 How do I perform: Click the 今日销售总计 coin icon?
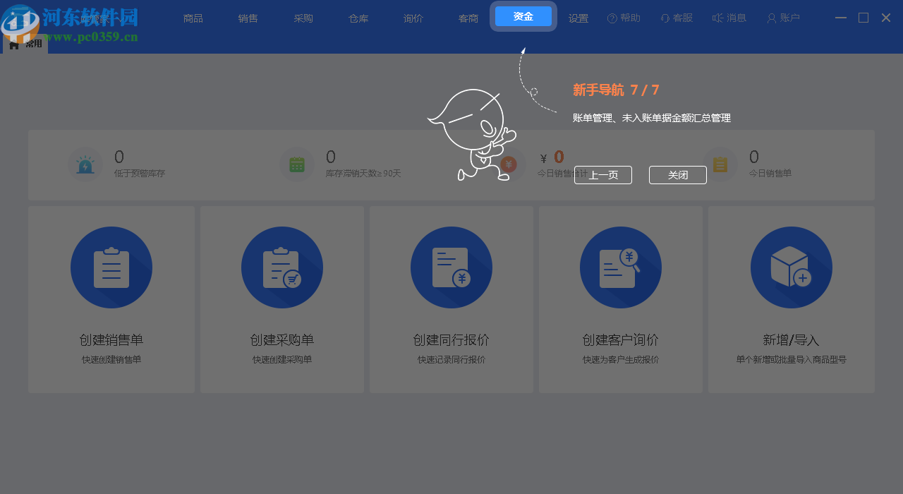(507, 164)
